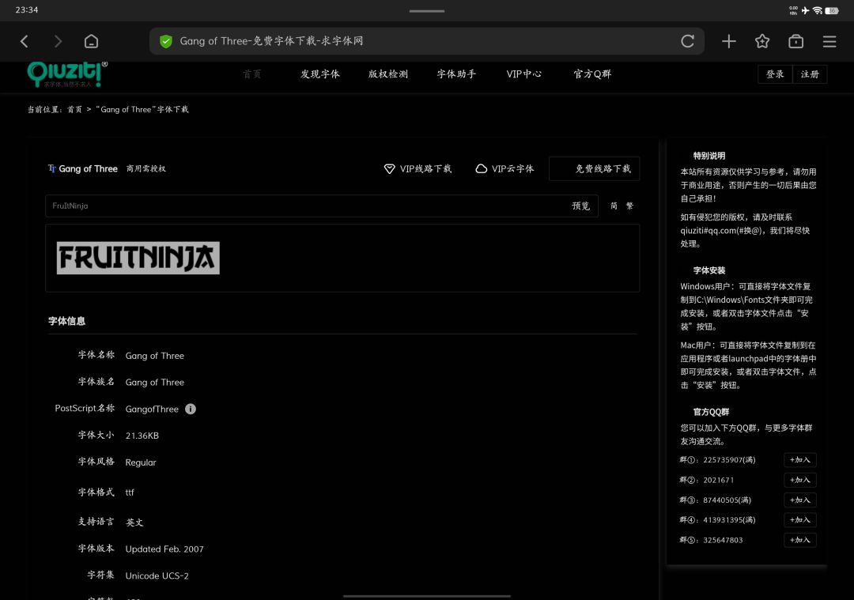This screenshot has width=854, height=600.
Task: Click the Unicode UCS-2 charset value
Action: pyautogui.click(x=157, y=575)
